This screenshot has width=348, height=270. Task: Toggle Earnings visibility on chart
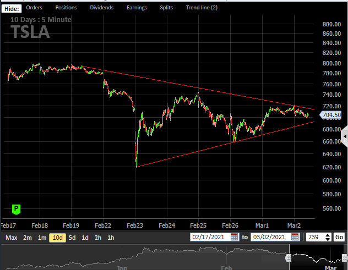[137, 8]
